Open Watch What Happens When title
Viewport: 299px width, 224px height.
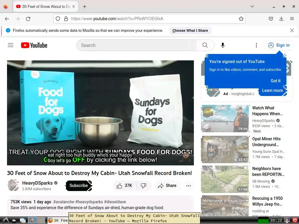tap(267, 111)
